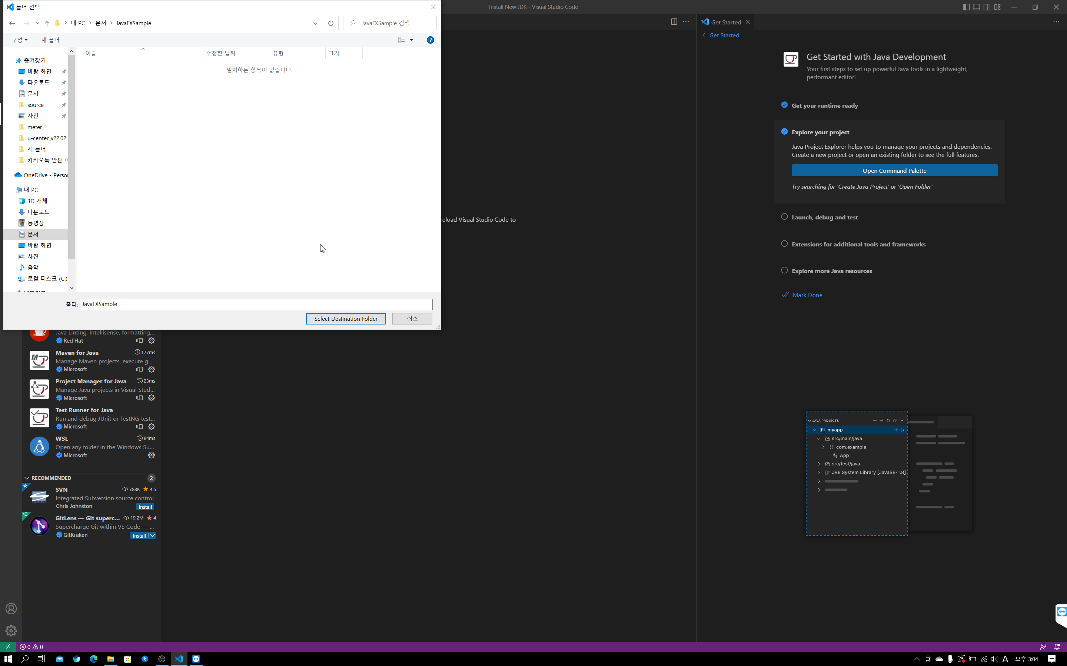Show errors and warnings count in status bar
The height and width of the screenshot is (666, 1067).
[x=31, y=647]
